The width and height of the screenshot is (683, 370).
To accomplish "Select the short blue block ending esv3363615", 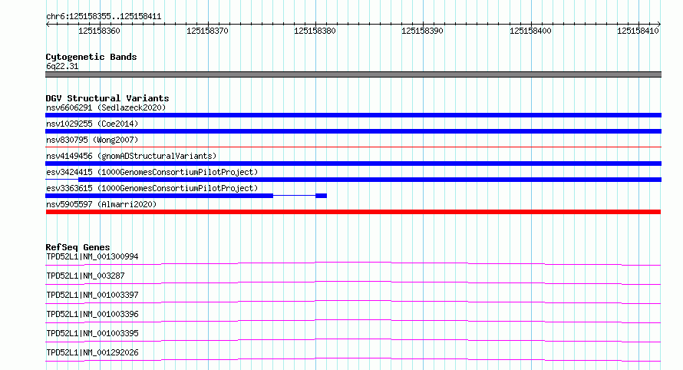I will (321, 196).
